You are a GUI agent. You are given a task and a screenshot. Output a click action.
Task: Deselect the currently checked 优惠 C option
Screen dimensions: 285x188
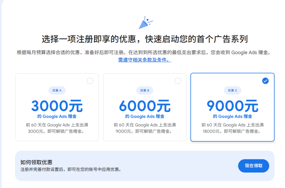coord(266,81)
